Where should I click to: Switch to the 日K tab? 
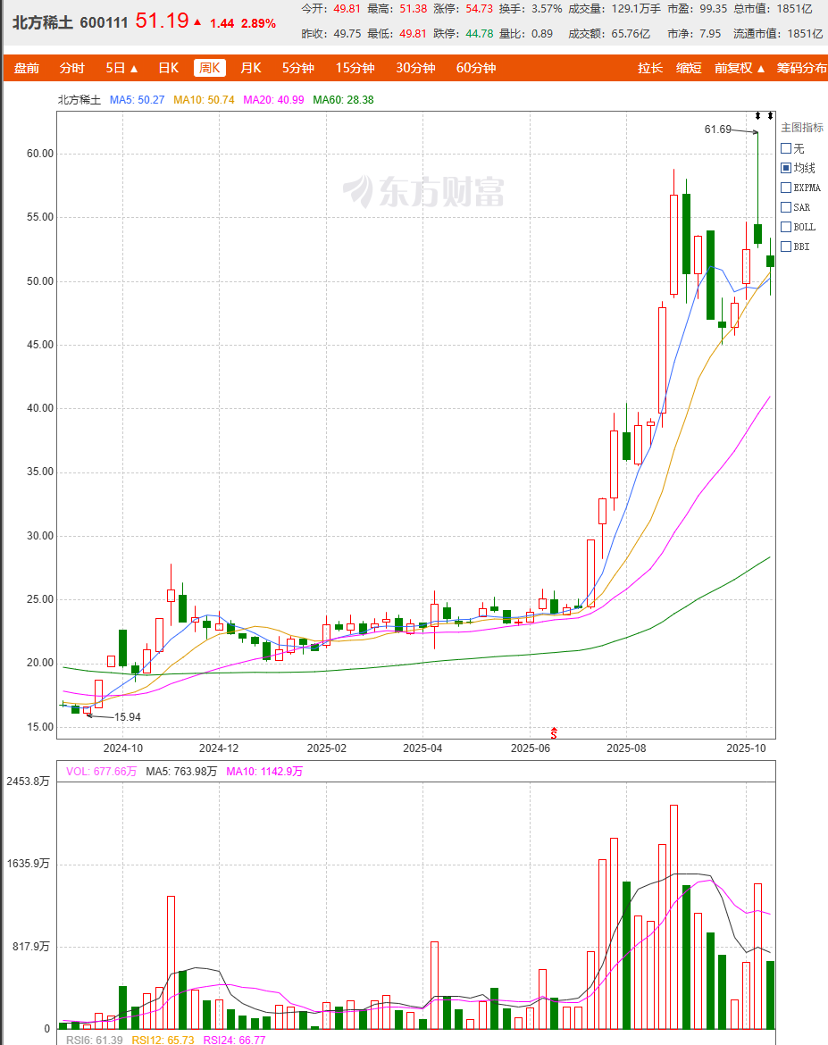coord(168,68)
